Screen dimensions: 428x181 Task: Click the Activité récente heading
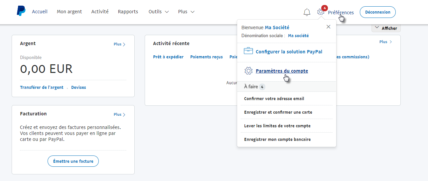pos(171,43)
